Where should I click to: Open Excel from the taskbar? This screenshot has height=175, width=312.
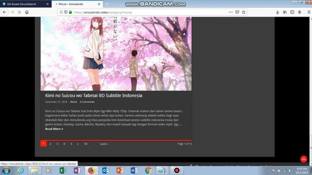pyautogui.click(x=63, y=171)
